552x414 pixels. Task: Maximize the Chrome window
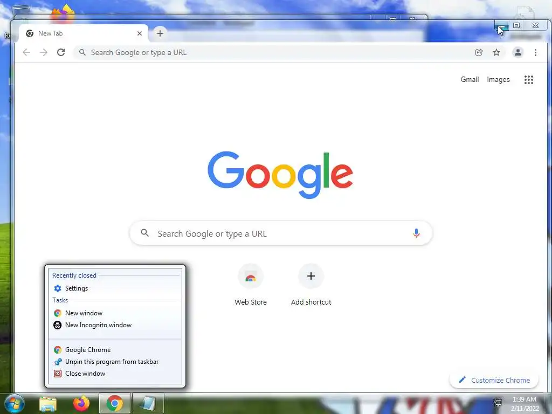point(516,25)
